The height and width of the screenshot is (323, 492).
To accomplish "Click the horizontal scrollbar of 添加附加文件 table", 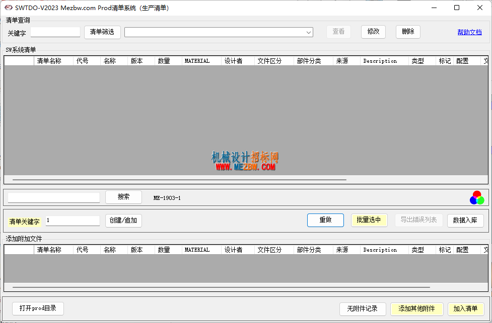I will pos(221,287).
